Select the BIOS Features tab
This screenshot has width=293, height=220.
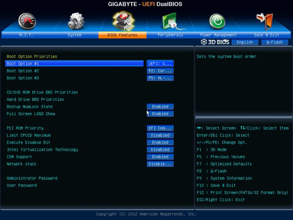(122, 35)
